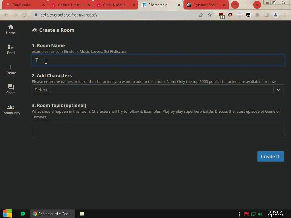
Task: Click the Room Topic text area
Action: point(158,129)
